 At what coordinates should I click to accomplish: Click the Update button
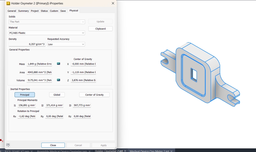[x=101, y=22]
